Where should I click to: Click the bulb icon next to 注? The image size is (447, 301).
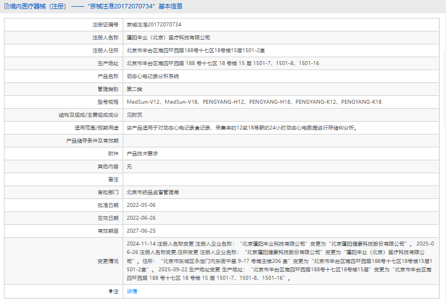(110, 291)
